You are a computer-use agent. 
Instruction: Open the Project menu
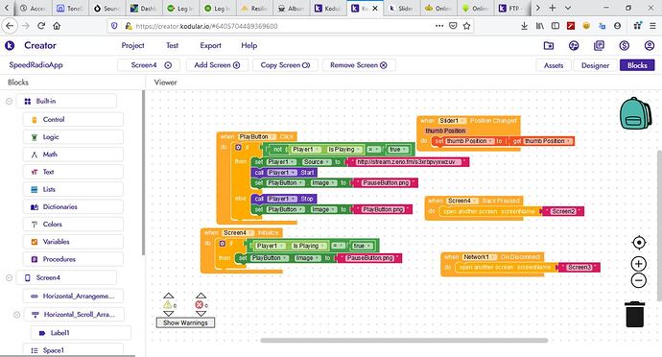pos(132,46)
